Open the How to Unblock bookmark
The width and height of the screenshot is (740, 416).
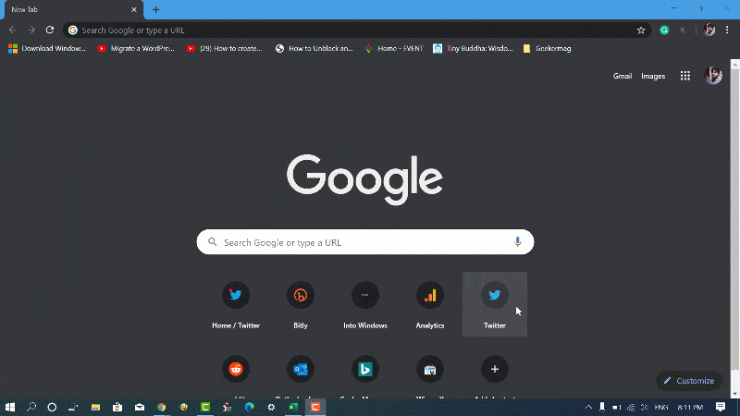[x=314, y=49]
